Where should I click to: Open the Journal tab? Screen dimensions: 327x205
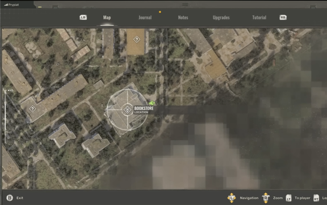click(145, 18)
